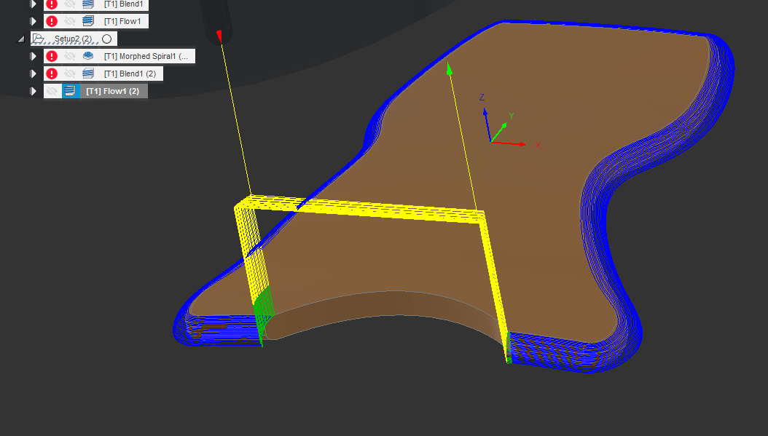The image size is (768, 436).
Task: Click the error icon beside [T1] Flow1
Action: point(51,20)
